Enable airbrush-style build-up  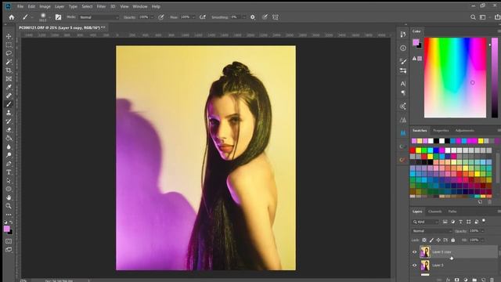(x=203, y=17)
